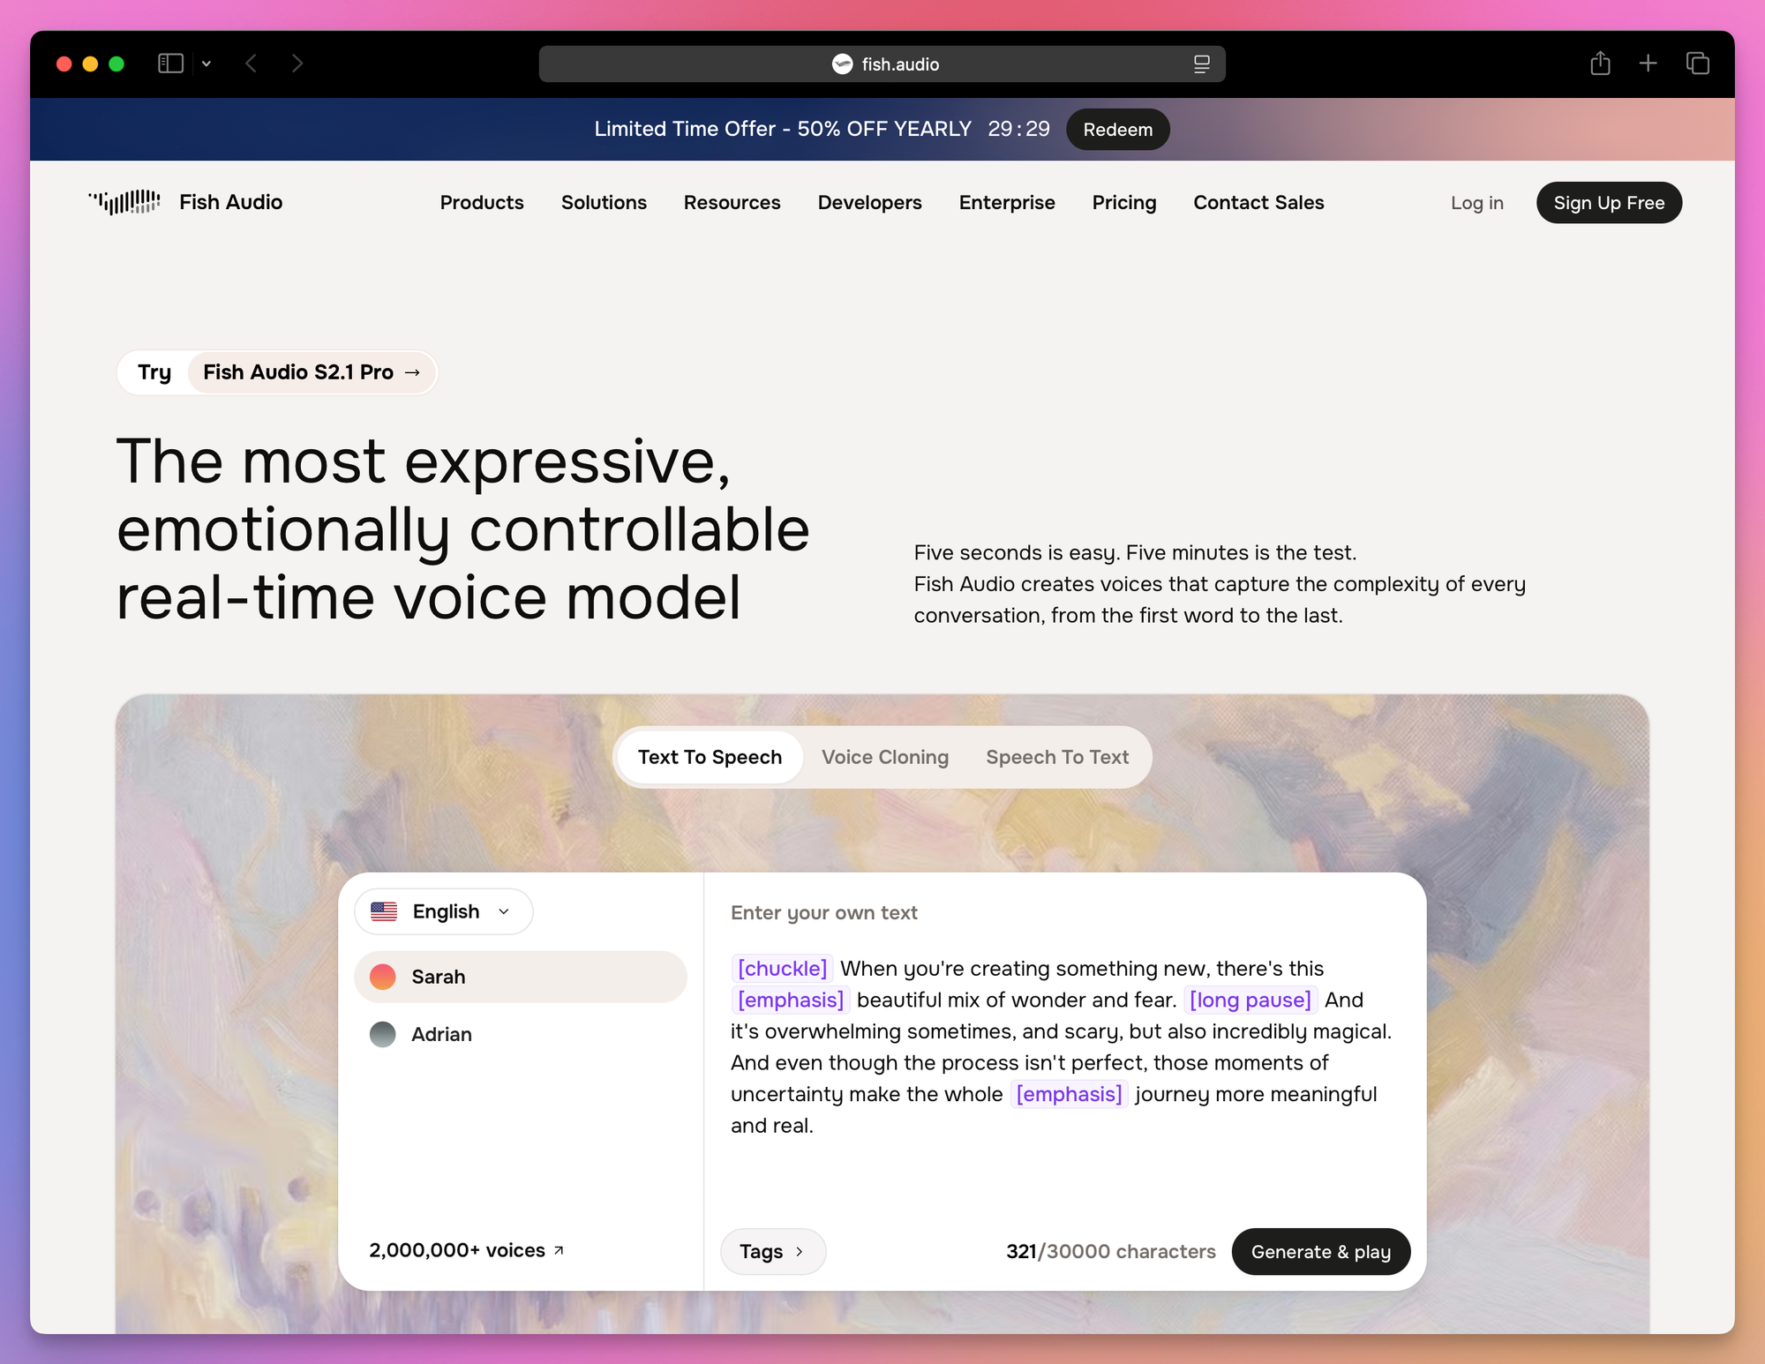Open the Solutions menu
Image resolution: width=1765 pixels, height=1364 pixels.
[x=604, y=202]
